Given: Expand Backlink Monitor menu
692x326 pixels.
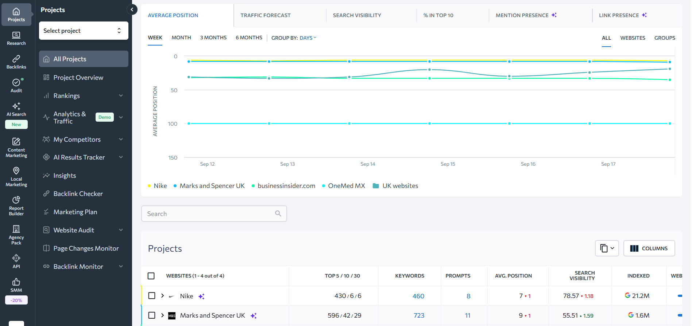Looking at the screenshot, I should pos(121,267).
